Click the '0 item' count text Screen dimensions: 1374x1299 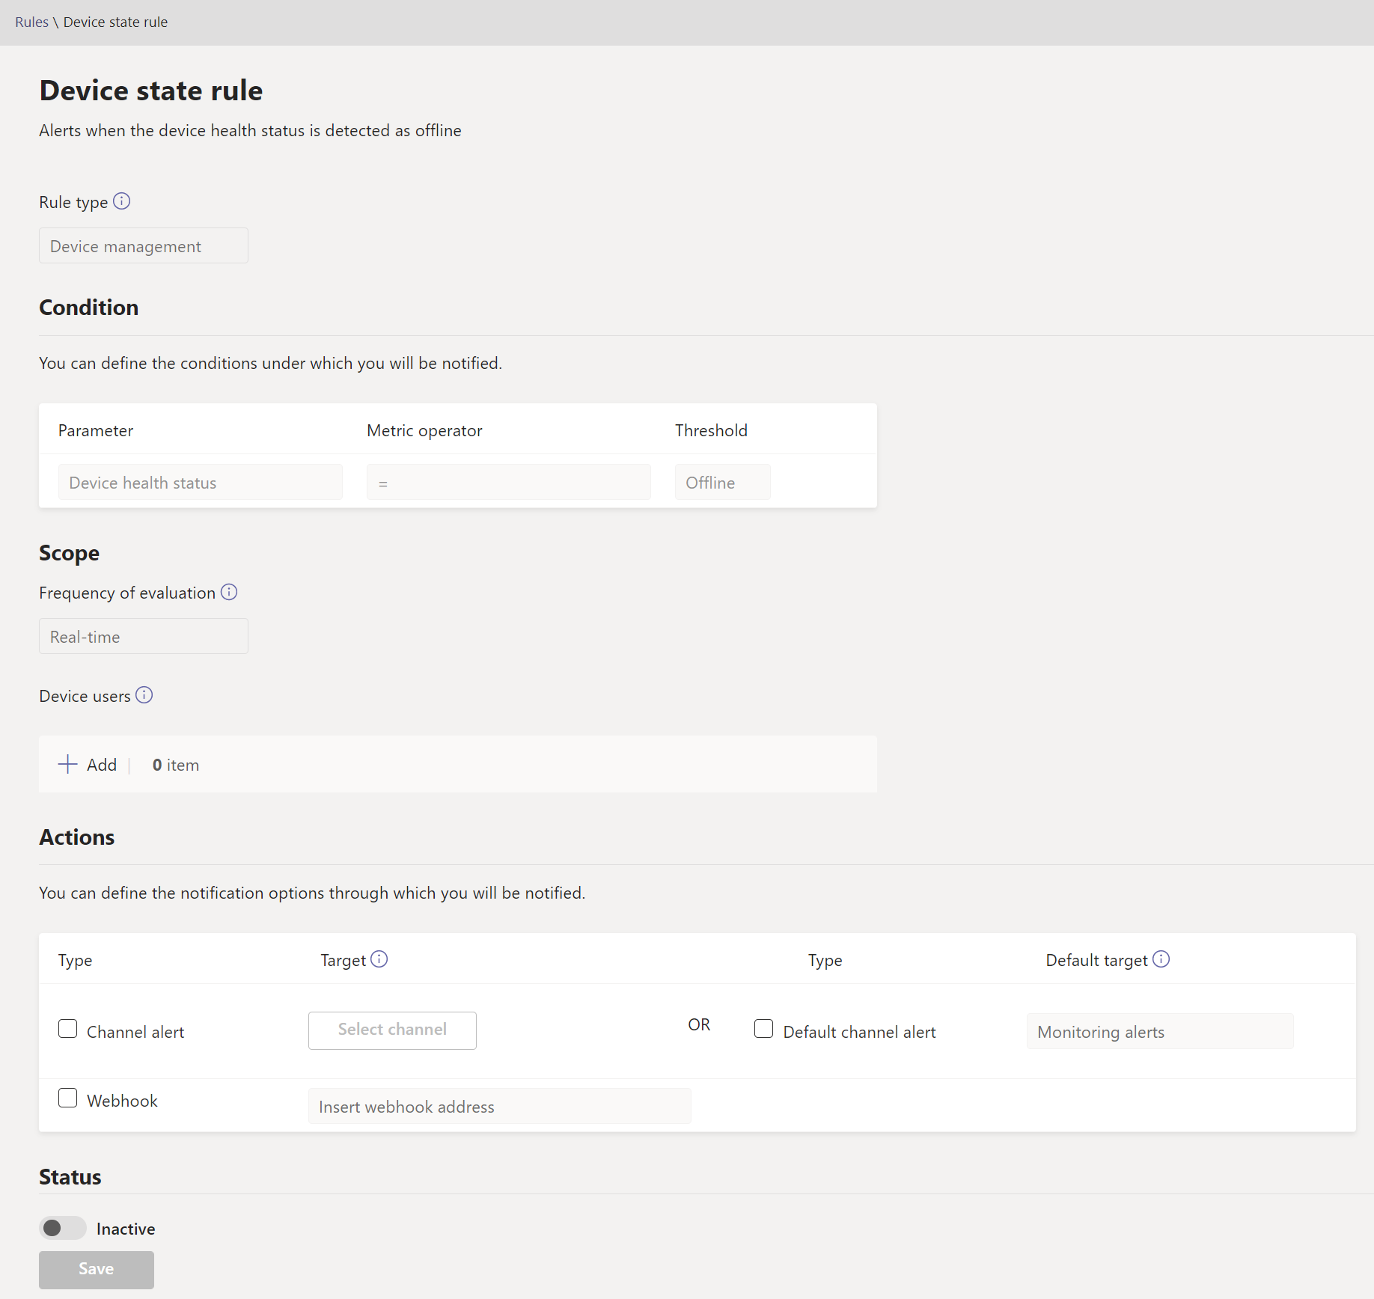[176, 765]
